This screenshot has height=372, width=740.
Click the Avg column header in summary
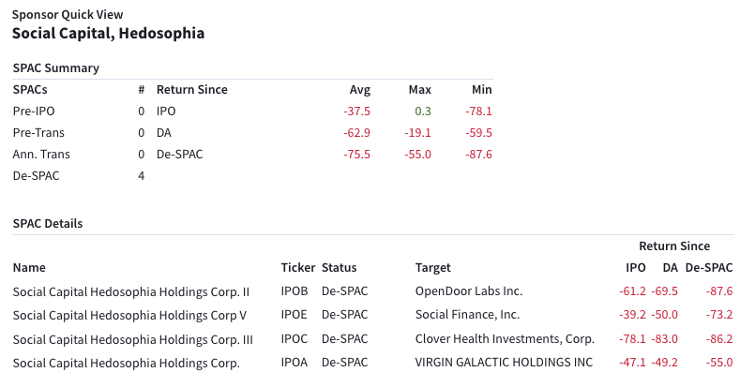pyautogui.click(x=360, y=90)
